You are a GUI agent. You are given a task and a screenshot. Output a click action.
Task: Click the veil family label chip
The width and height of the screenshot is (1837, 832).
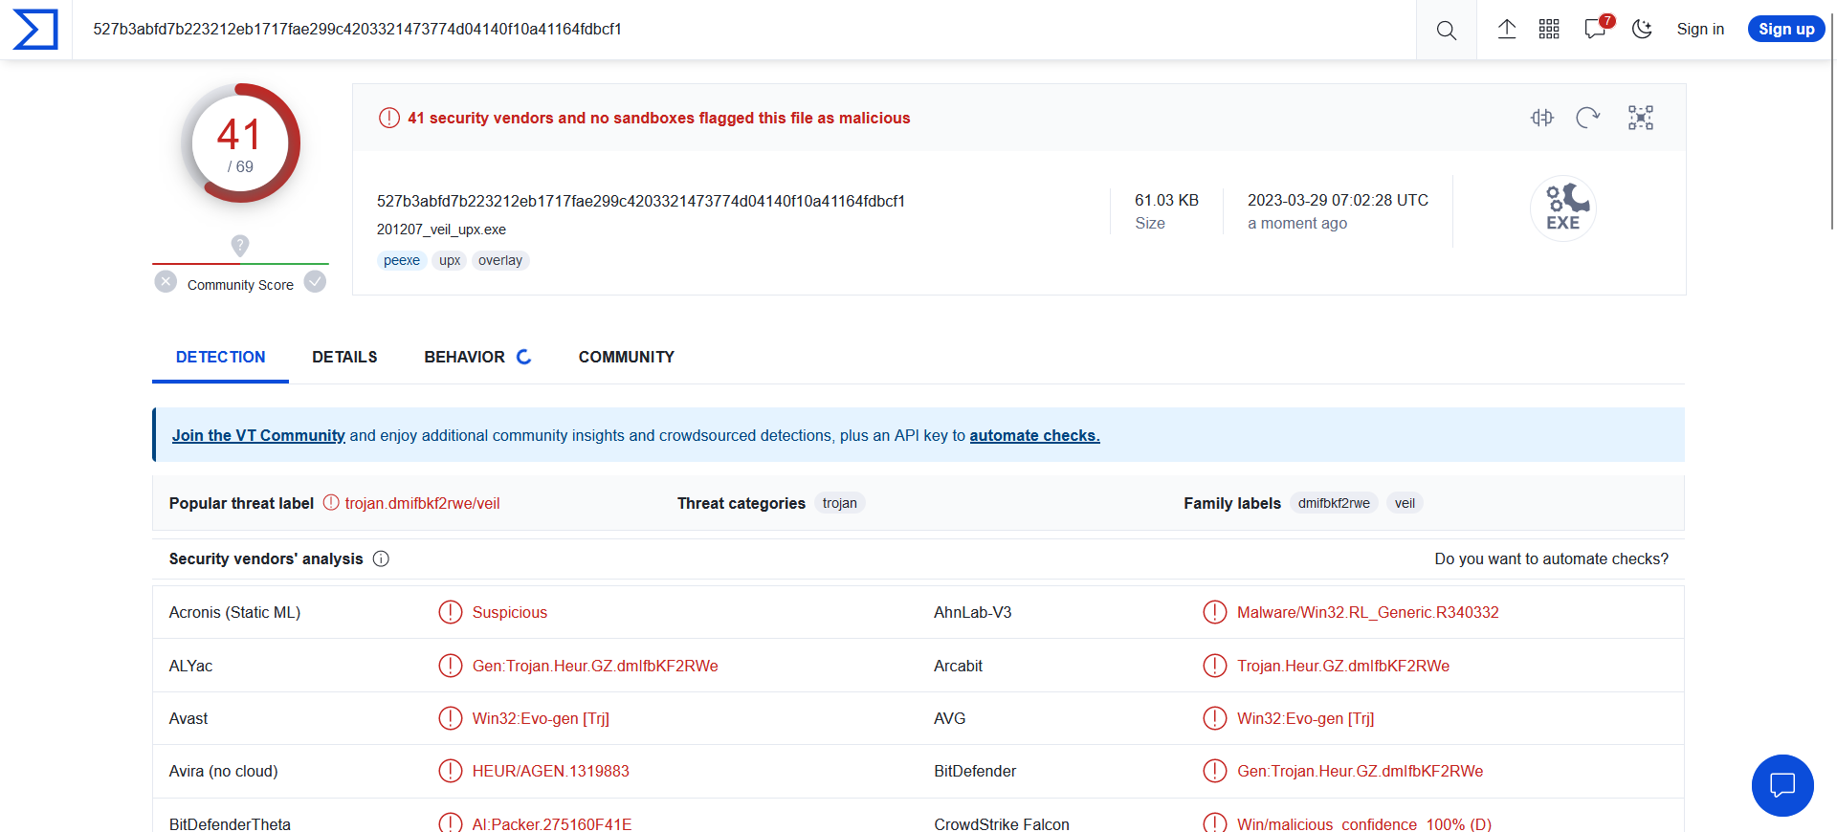pos(1405,503)
